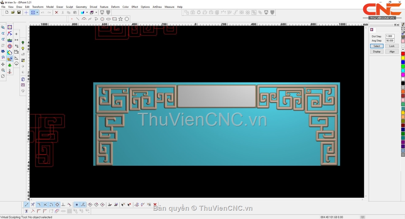Screen dimensions: 405x219
Task: Pick the red color swatch
Action: tap(403, 54)
